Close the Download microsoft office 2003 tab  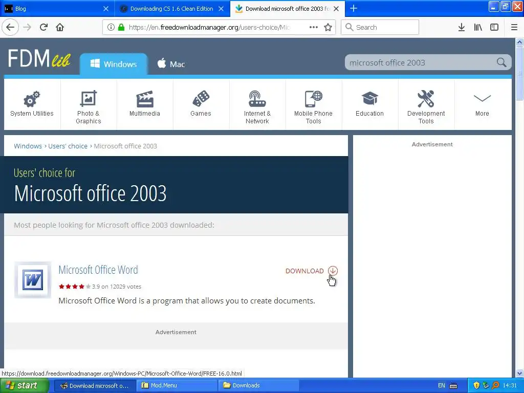(336, 9)
